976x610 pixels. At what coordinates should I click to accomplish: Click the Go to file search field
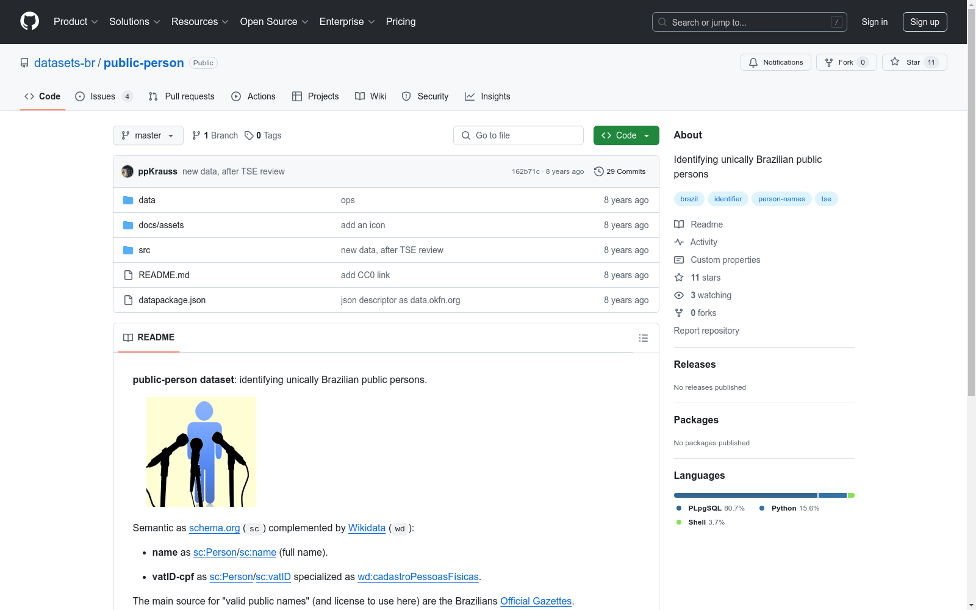[x=518, y=135]
